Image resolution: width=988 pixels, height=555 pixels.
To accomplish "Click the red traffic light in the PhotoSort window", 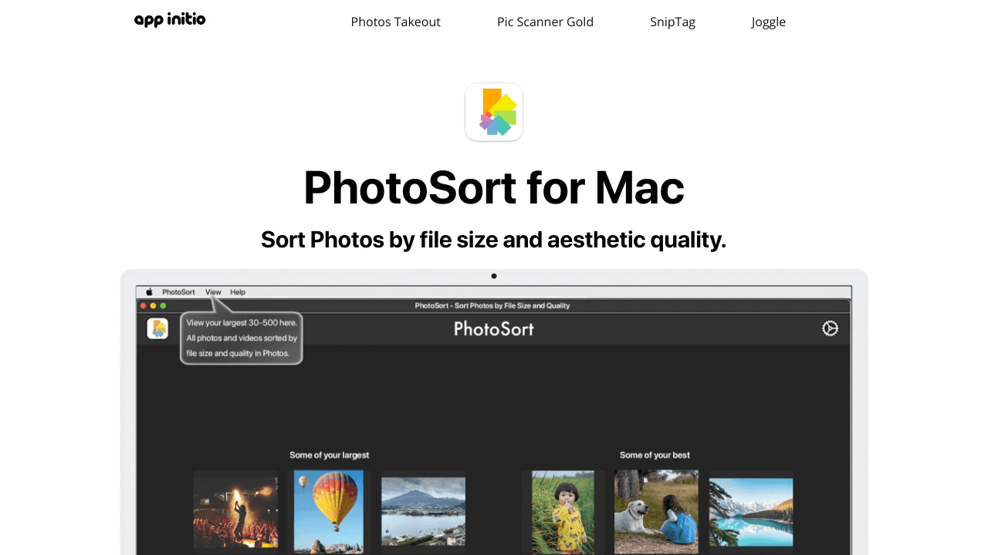I will click(144, 304).
